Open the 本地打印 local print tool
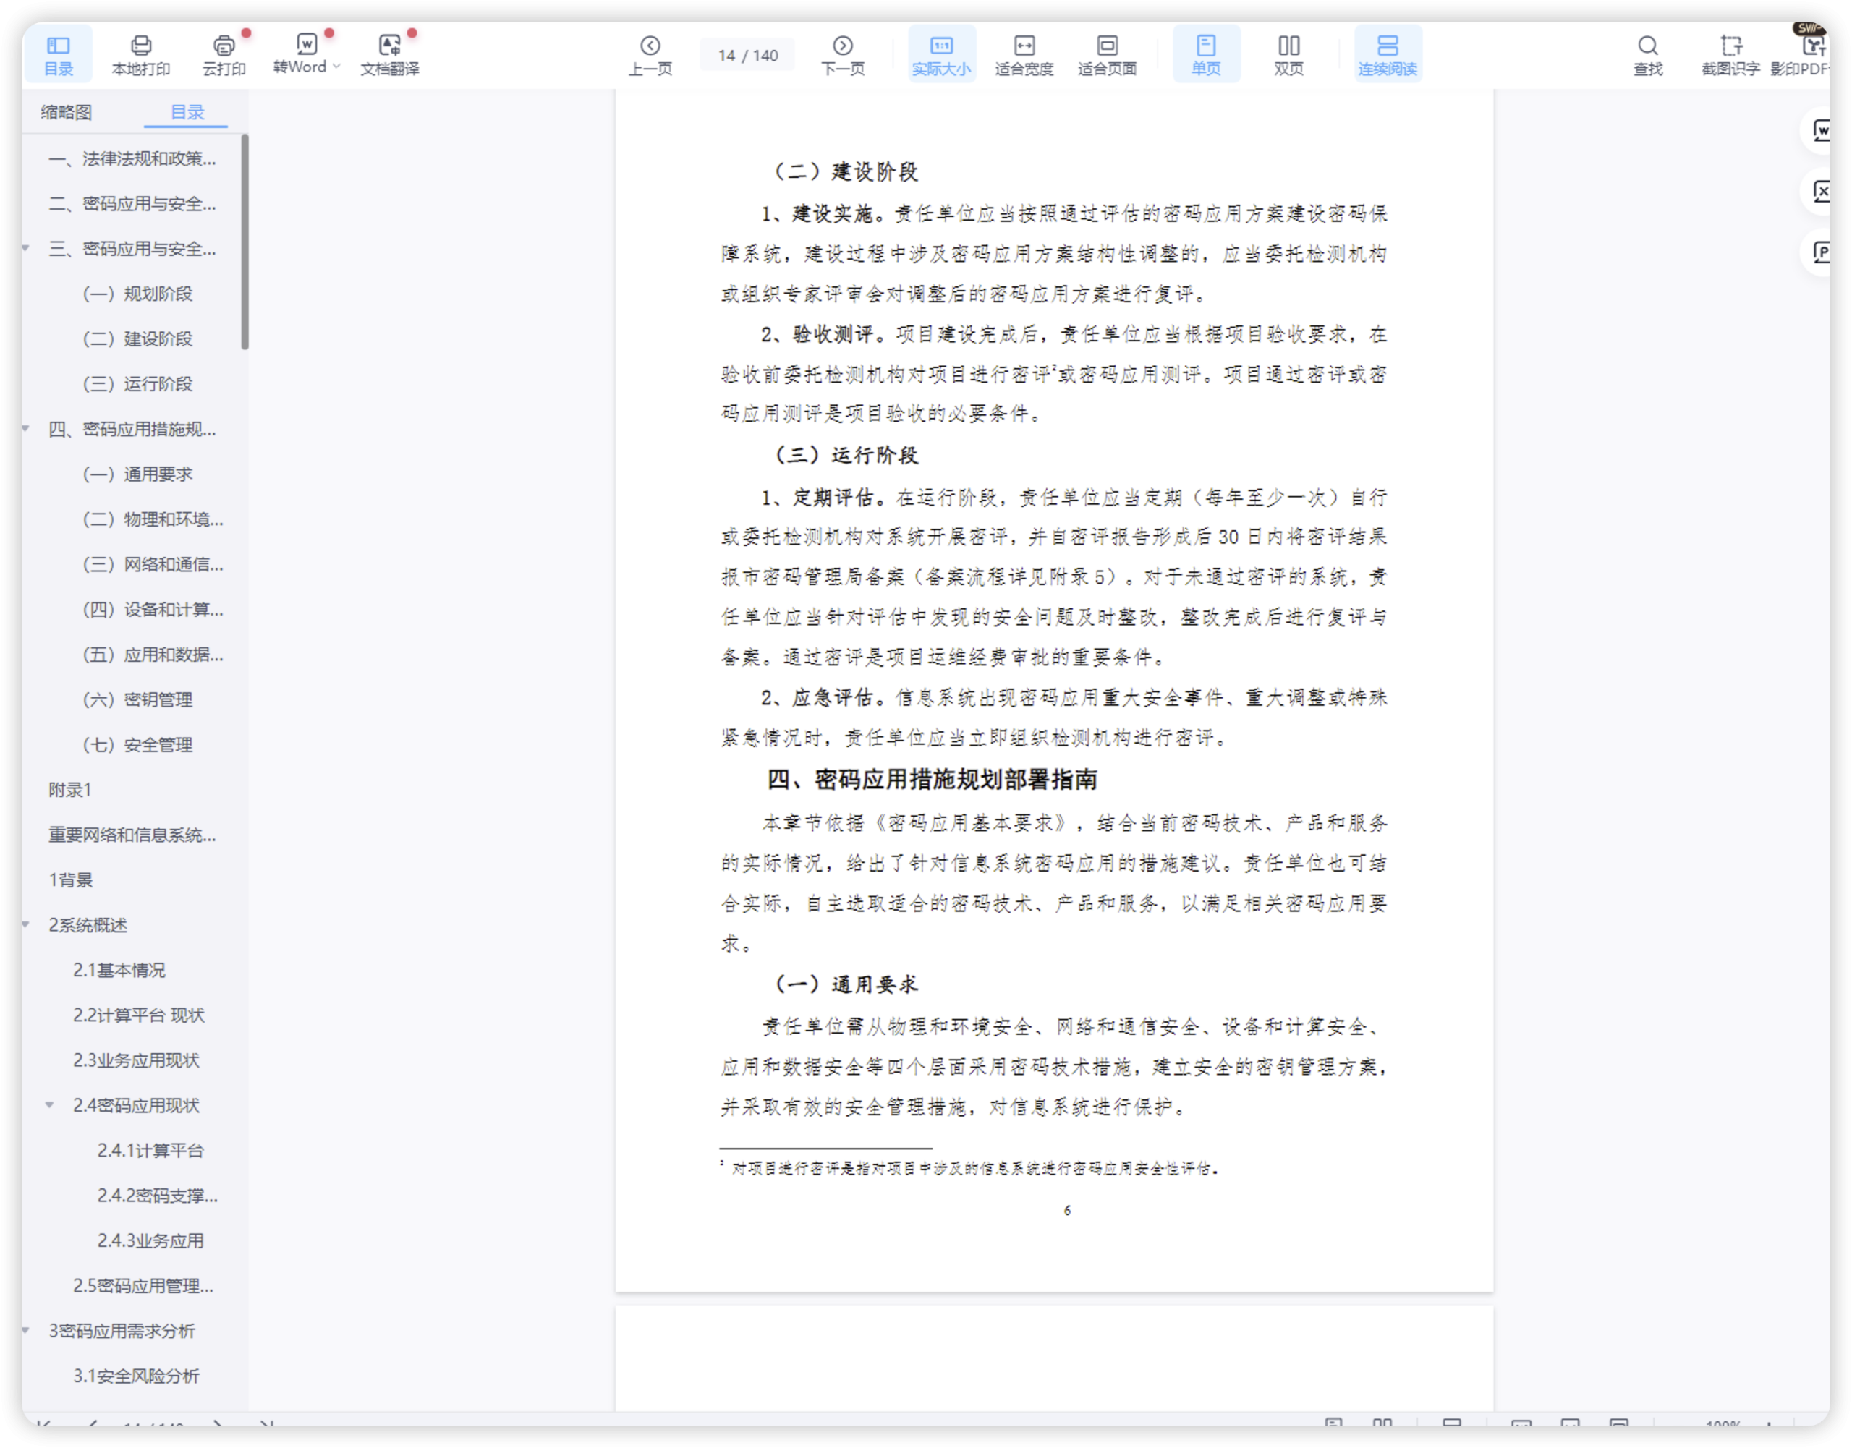1852x1448 pixels. click(141, 53)
